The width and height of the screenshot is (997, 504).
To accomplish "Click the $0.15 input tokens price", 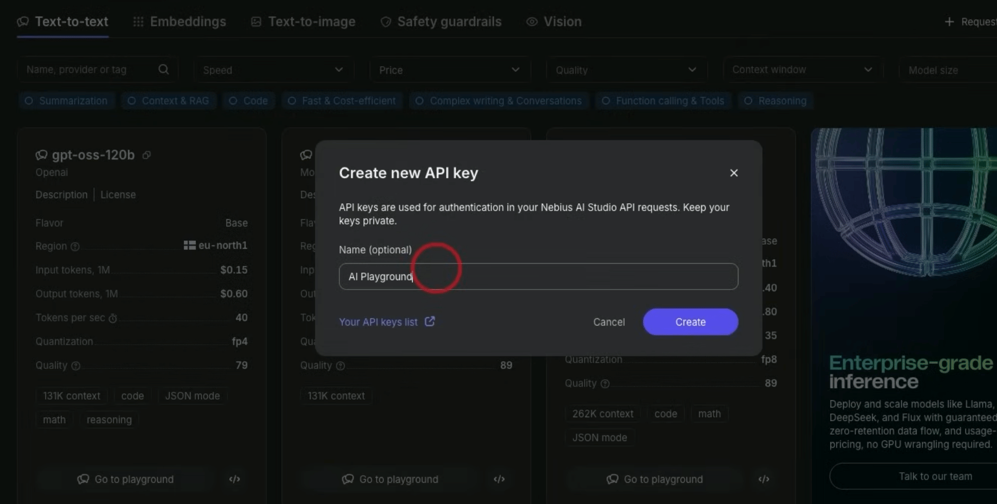I will tap(234, 270).
